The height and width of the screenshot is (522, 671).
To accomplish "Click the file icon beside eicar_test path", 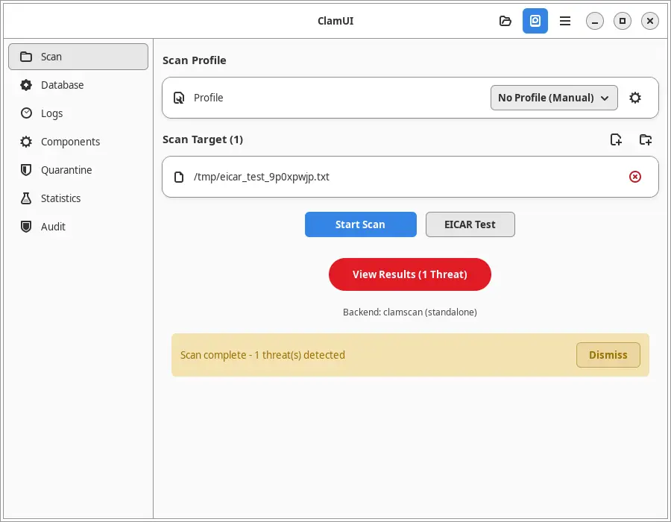I will 179,177.
